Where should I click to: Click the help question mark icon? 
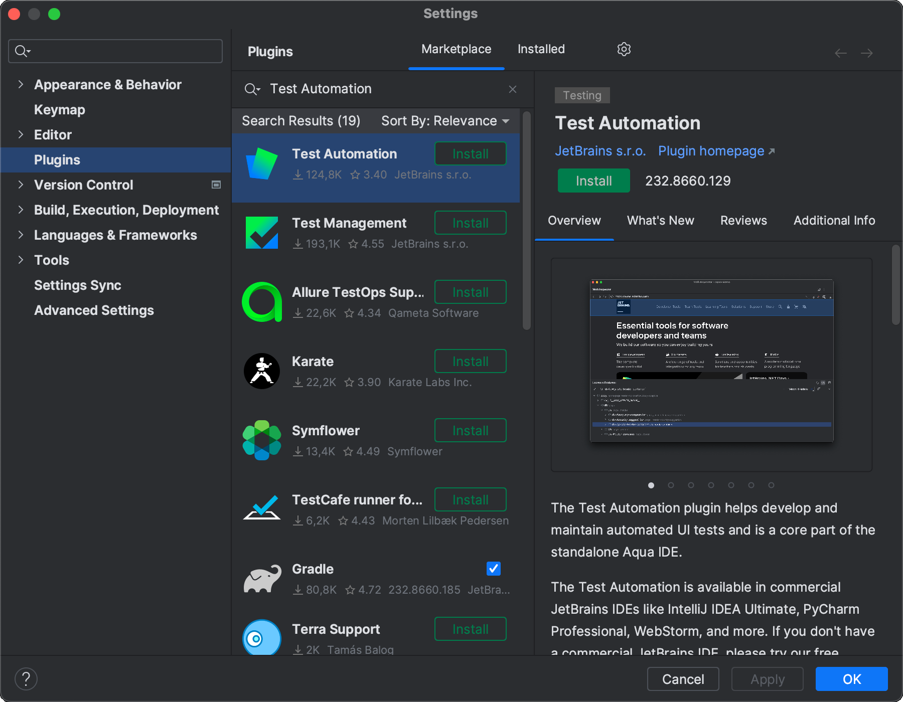(x=26, y=678)
